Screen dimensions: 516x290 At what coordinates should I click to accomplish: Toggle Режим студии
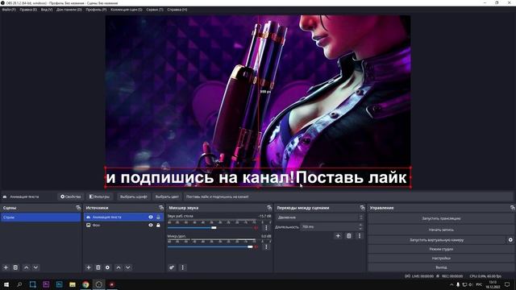[441, 249]
